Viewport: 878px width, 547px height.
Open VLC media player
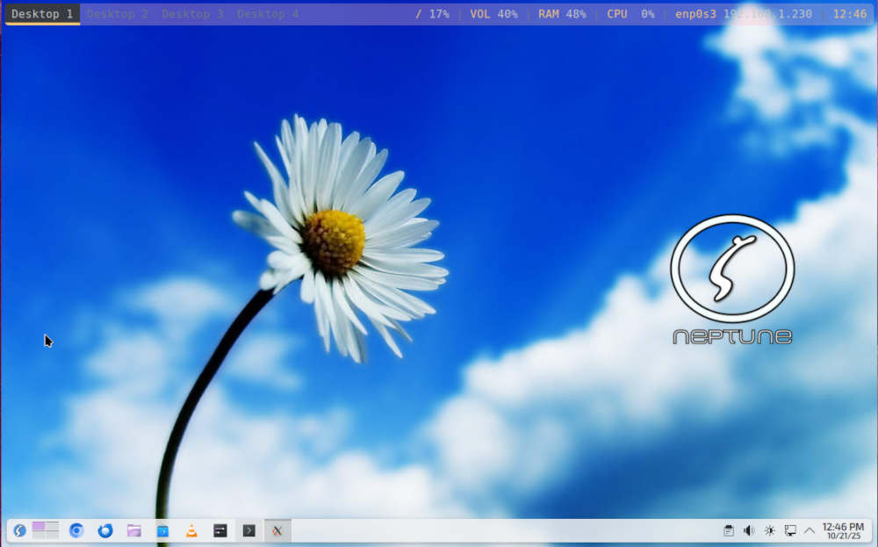(191, 530)
